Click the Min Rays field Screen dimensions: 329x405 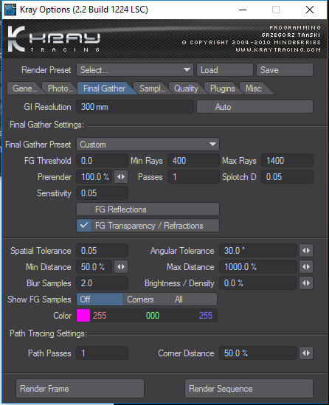coord(193,161)
